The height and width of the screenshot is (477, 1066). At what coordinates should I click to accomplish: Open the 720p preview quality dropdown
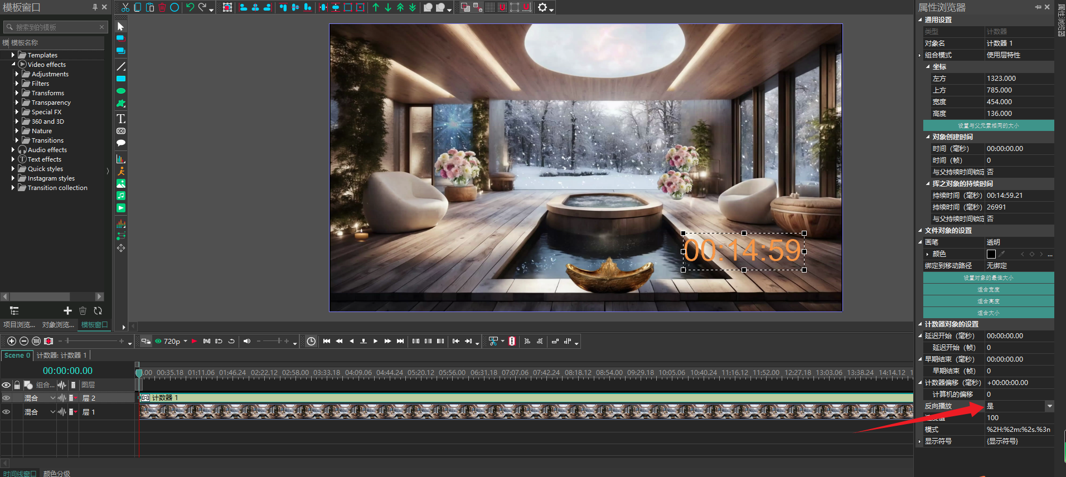coord(185,341)
